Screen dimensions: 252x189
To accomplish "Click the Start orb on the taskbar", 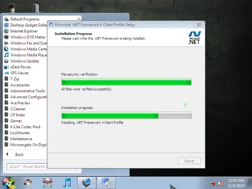I will (x=9, y=183).
